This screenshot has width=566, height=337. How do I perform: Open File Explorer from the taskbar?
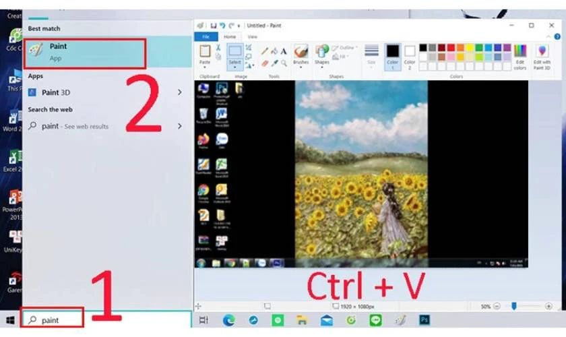pos(302,320)
